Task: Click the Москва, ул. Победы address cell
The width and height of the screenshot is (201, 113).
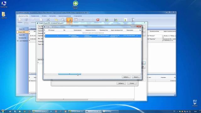Action: tap(169, 36)
